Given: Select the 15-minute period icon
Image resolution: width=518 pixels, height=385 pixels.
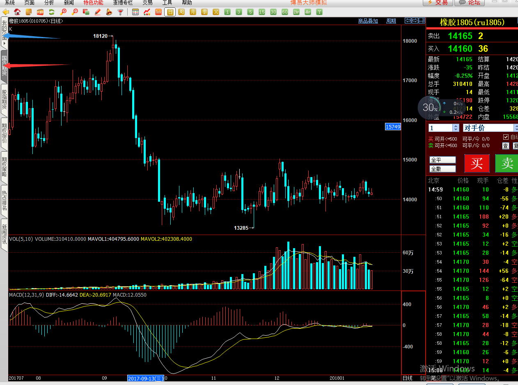Looking at the screenshot, I should 262,12.
